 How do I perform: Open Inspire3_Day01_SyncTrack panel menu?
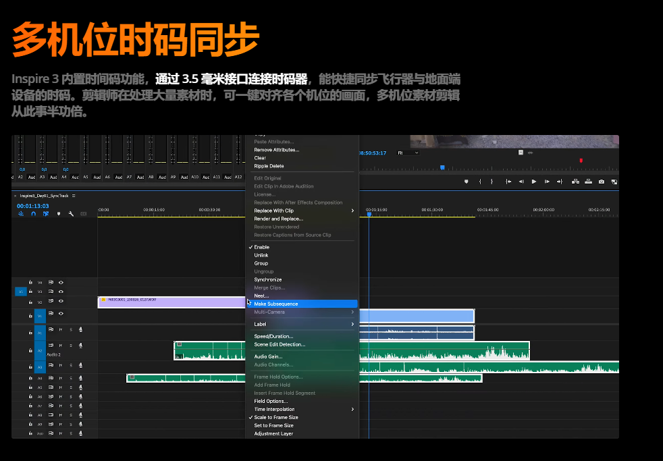(x=74, y=196)
